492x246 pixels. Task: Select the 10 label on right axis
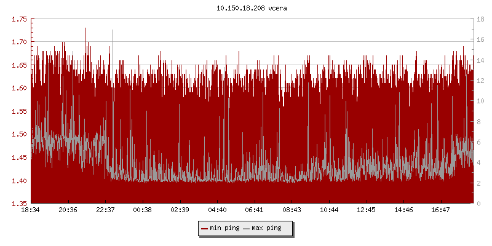(483, 101)
